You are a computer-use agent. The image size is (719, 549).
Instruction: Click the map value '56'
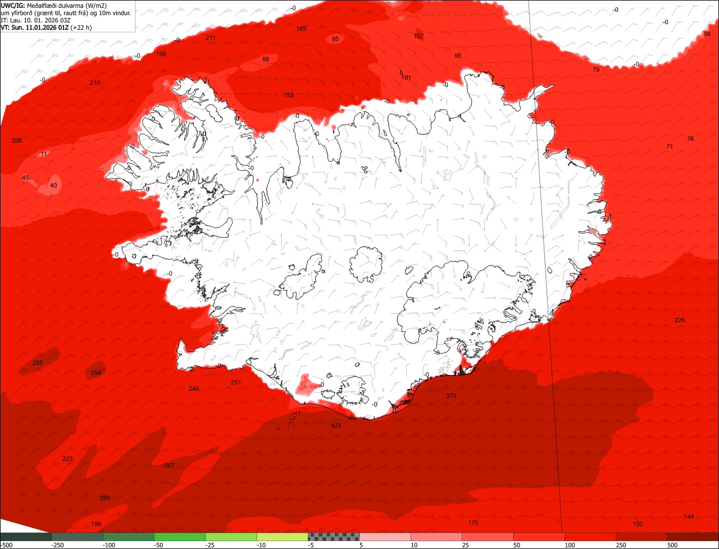click(x=707, y=34)
